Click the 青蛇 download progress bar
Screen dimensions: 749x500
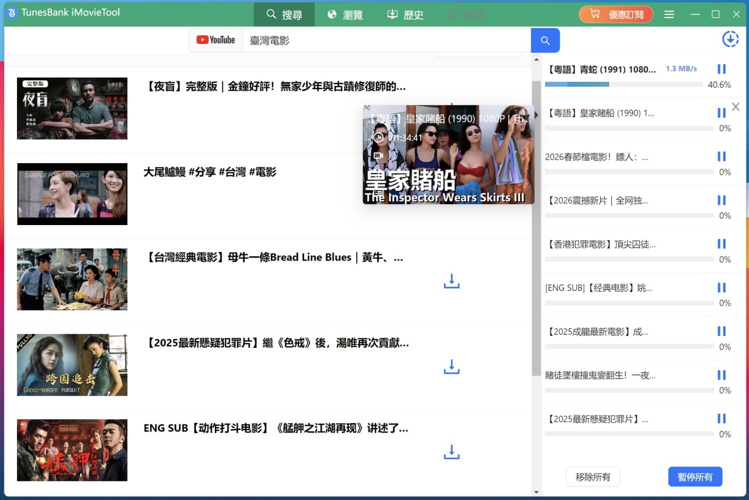(624, 84)
